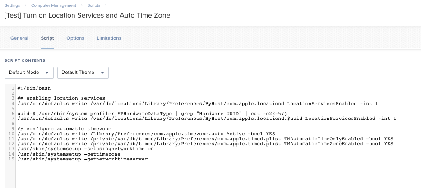Click the TMAutomaticTimeOnlyEnabled line
Viewport: 421px width, 188px height.
pyautogui.click(x=205, y=139)
